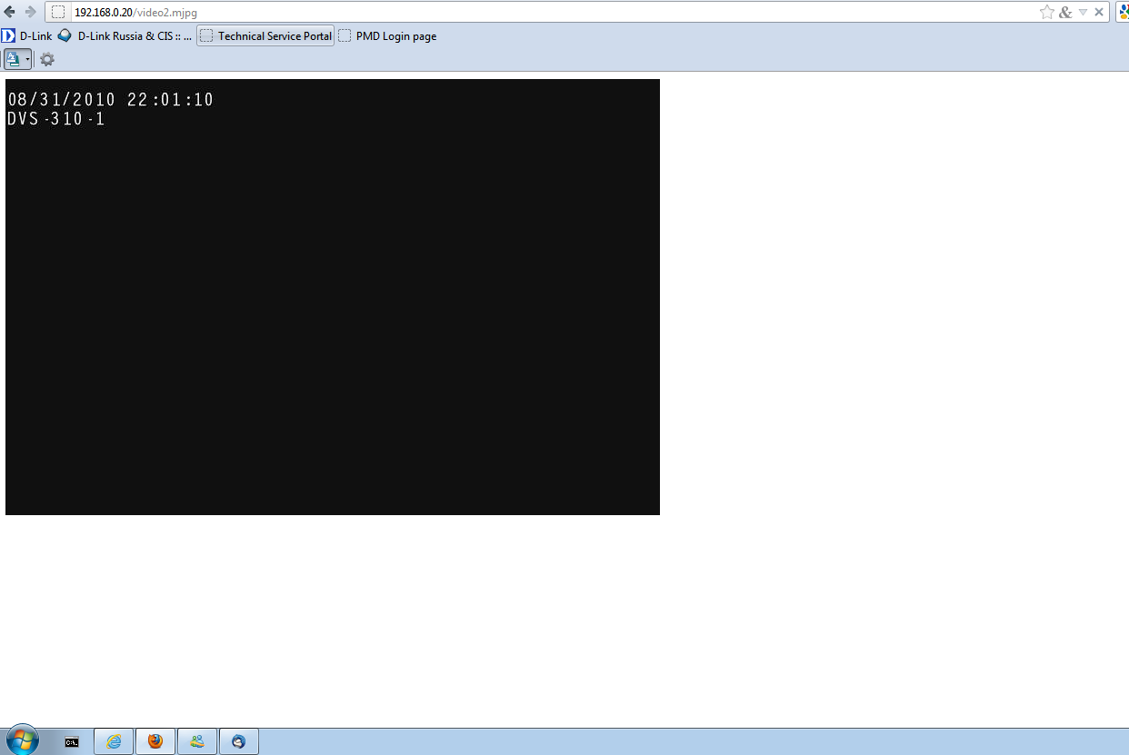Click the DVS-310-1 video stream image
This screenshot has height=755, width=1129.
(x=333, y=297)
